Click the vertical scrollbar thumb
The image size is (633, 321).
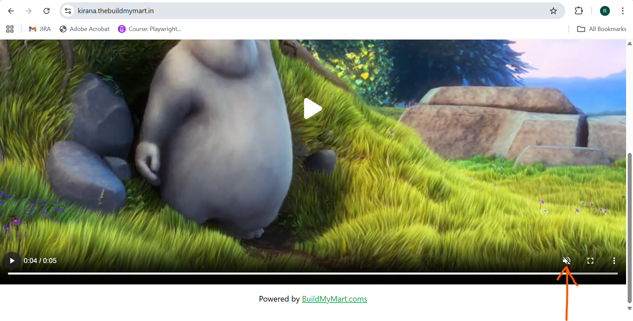pos(630,228)
